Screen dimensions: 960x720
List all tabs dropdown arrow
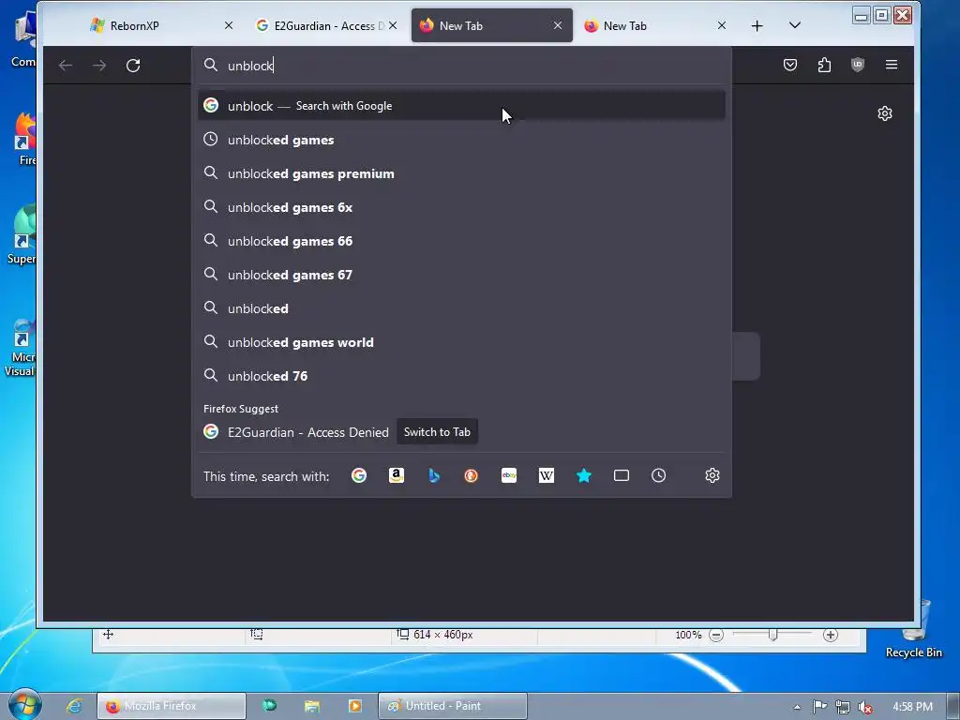(795, 25)
